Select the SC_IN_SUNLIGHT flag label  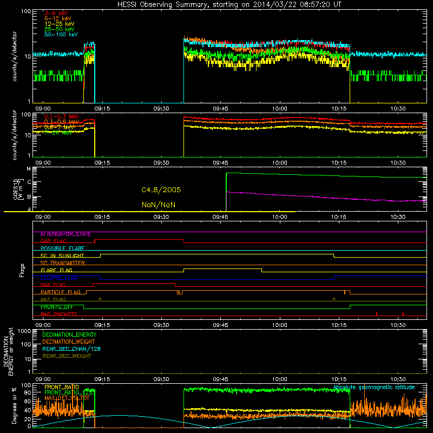(62, 255)
